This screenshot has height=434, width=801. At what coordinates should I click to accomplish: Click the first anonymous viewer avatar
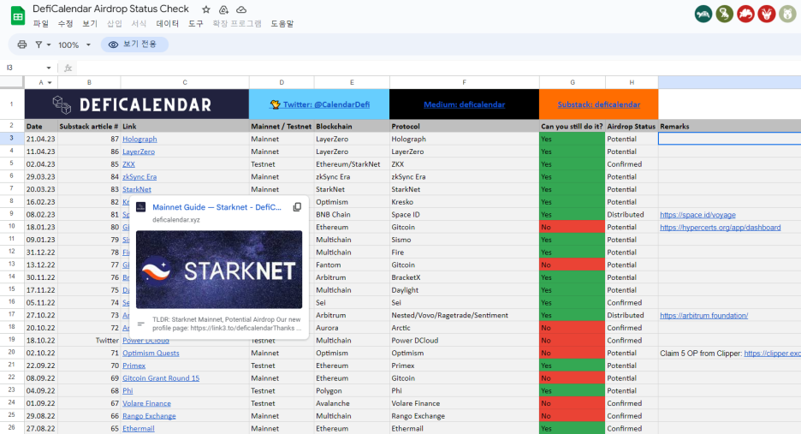703,15
